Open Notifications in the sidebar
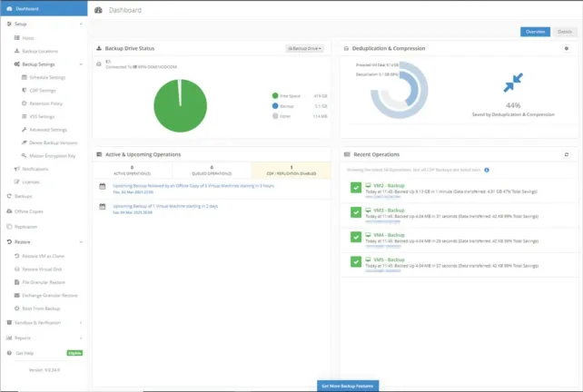The width and height of the screenshot is (583, 392). (x=35, y=169)
